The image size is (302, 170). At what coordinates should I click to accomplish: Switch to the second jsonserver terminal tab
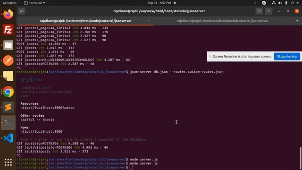pos(223,21)
